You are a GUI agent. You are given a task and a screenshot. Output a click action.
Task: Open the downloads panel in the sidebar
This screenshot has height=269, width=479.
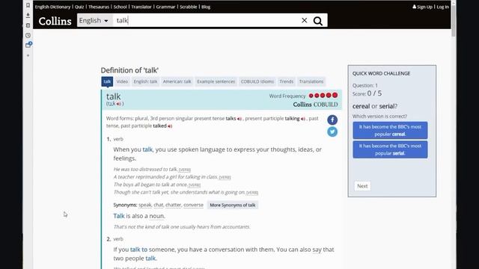tap(28, 15)
